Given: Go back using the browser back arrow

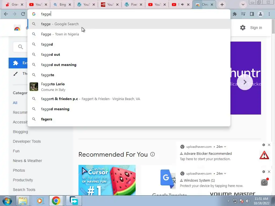Looking at the screenshot, I should (6, 14).
